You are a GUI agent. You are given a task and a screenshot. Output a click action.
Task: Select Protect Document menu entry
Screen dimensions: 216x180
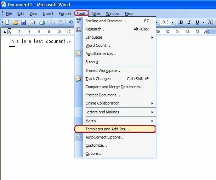(x=115, y=95)
